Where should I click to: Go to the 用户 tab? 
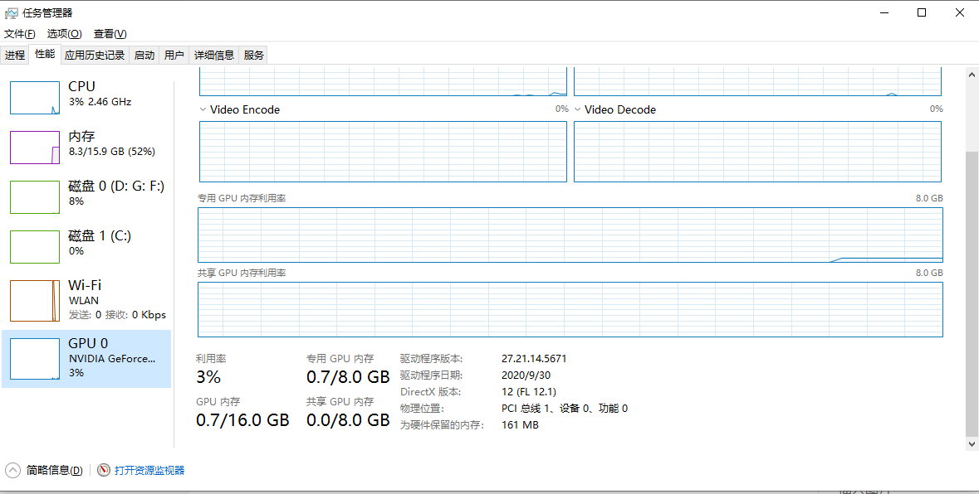(x=174, y=55)
